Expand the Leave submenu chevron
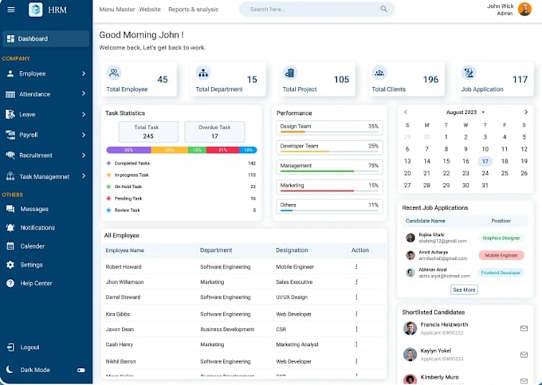The image size is (542, 385). point(84,115)
